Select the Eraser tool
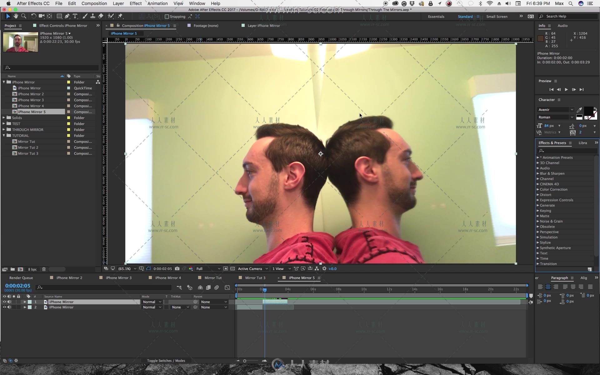 tap(101, 16)
